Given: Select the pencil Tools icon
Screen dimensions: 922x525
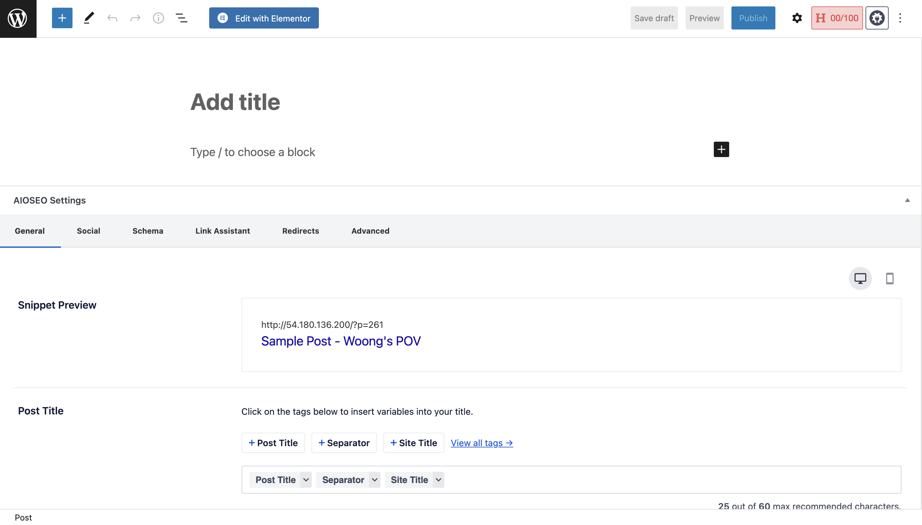Looking at the screenshot, I should pos(89,18).
